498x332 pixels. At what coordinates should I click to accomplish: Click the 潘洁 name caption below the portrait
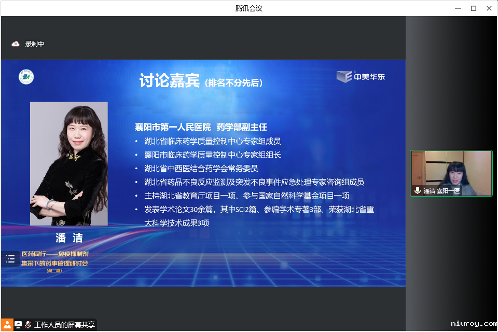(69, 238)
